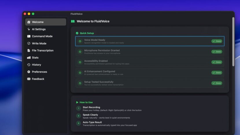Click the Write Mode pencil icon
The image size is (240, 135).
(29, 43)
